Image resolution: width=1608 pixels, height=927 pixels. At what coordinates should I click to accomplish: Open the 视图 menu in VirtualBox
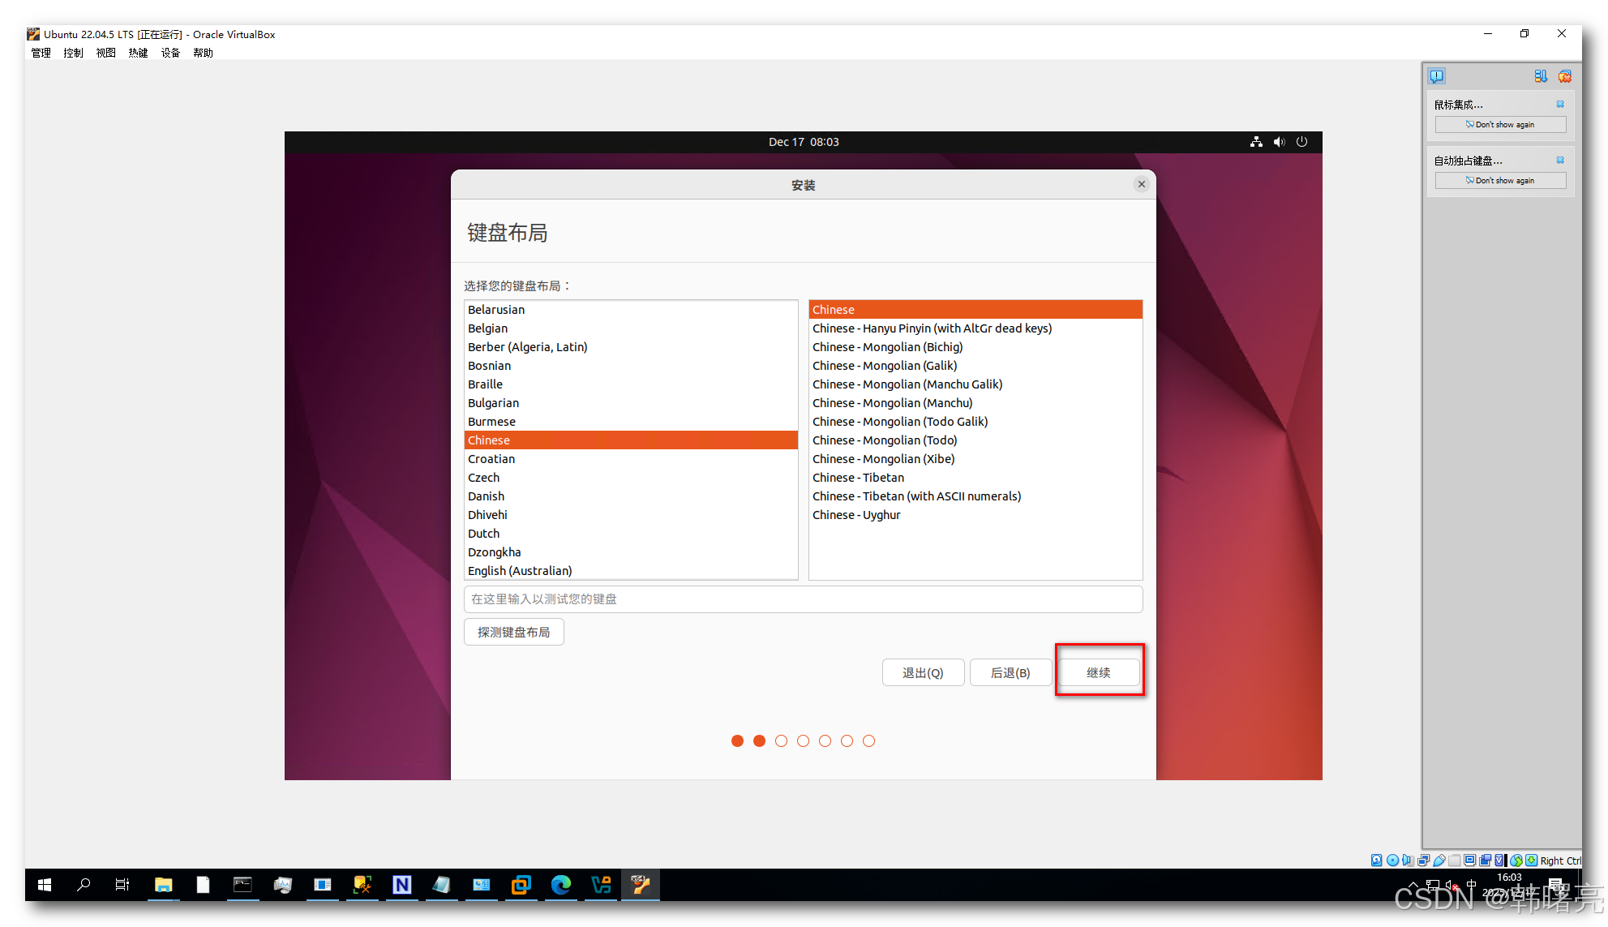105,53
